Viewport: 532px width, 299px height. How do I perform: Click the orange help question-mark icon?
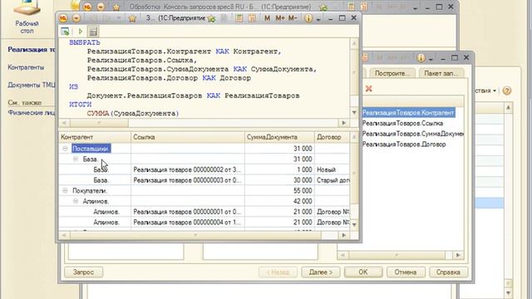coord(507,91)
